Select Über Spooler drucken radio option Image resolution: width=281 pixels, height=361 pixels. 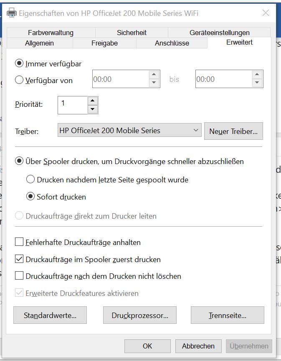tap(19, 161)
